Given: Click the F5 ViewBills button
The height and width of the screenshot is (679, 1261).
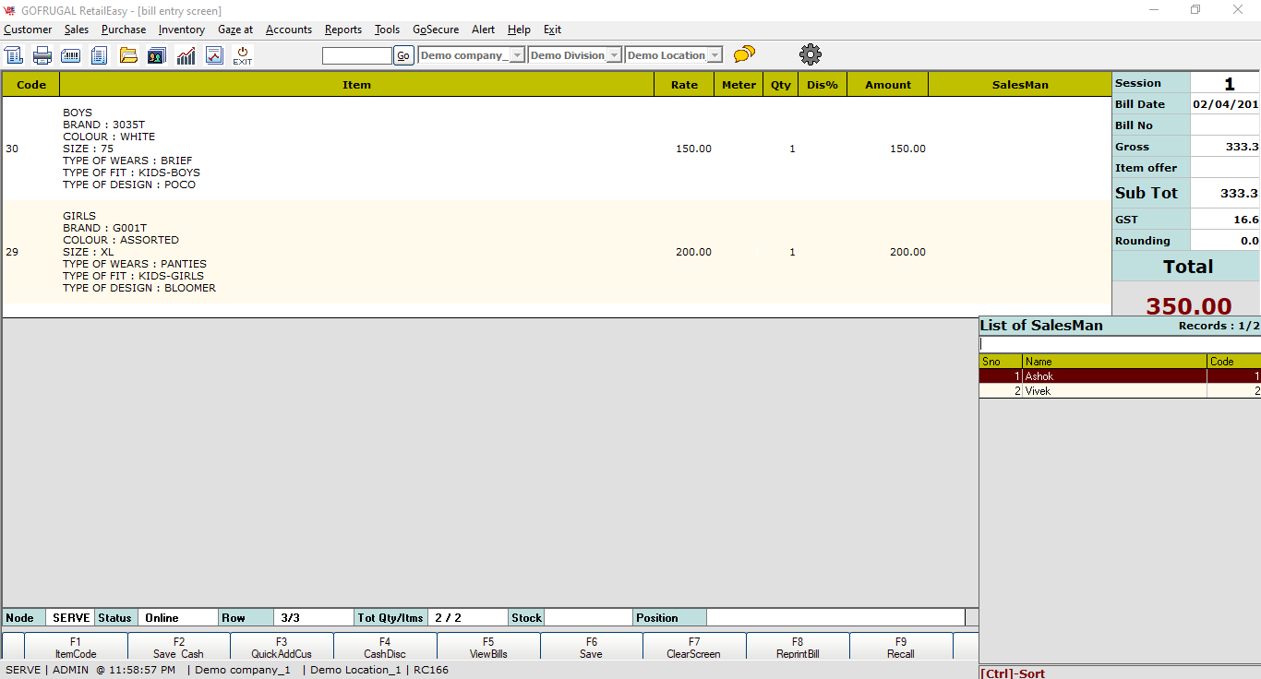Looking at the screenshot, I should pyautogui.click(x=488, y=648).
